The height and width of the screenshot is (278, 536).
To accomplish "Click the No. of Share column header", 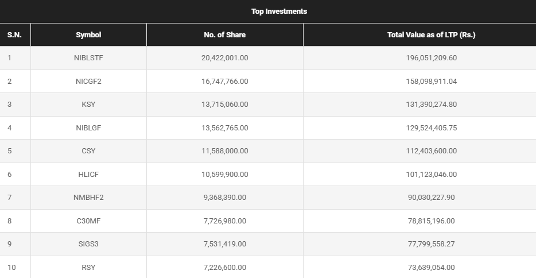I will click(224, 35).
